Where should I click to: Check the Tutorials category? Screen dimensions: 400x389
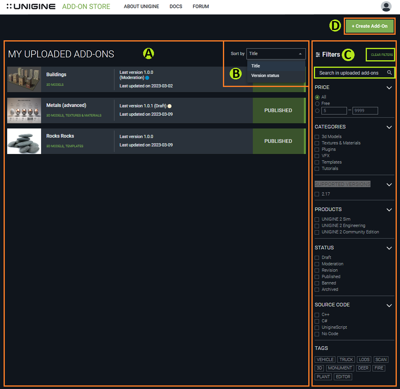tap(317, 169)
